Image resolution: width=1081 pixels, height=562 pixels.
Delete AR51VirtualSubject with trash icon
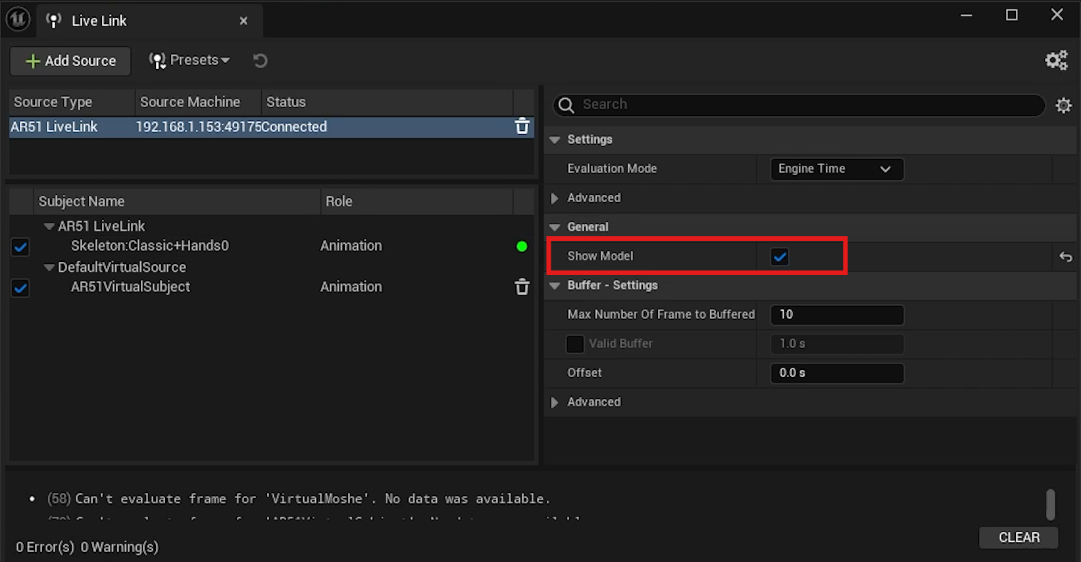click(x=522, y=287)
